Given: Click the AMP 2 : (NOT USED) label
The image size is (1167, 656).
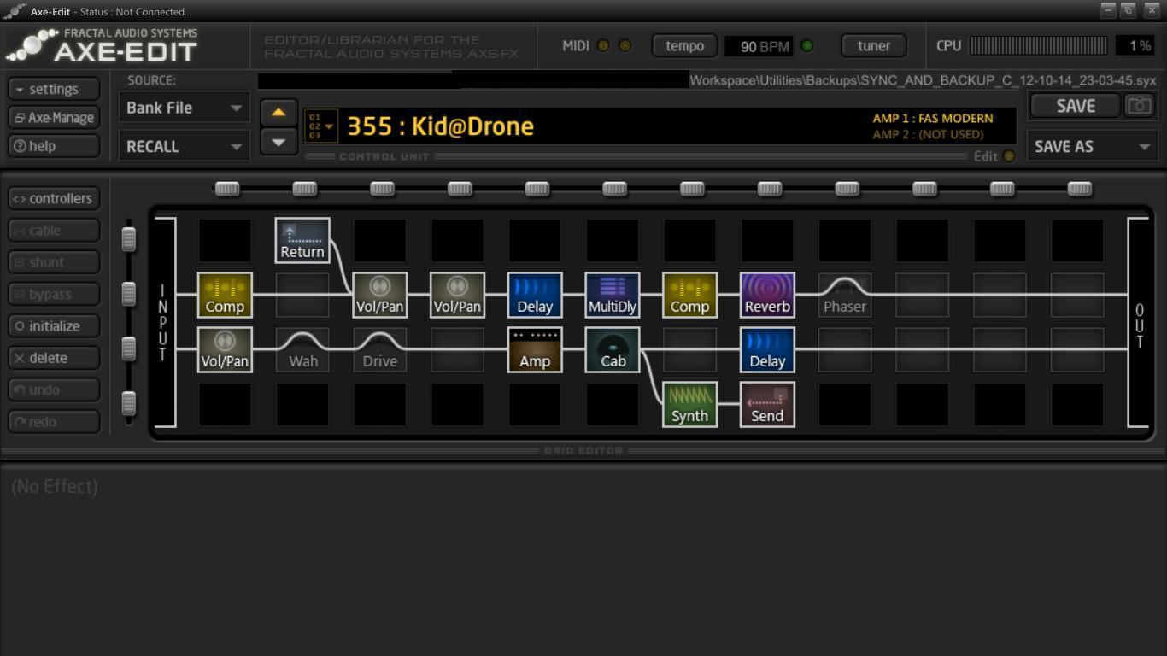Looking at the screenshot, I should 928,134.
